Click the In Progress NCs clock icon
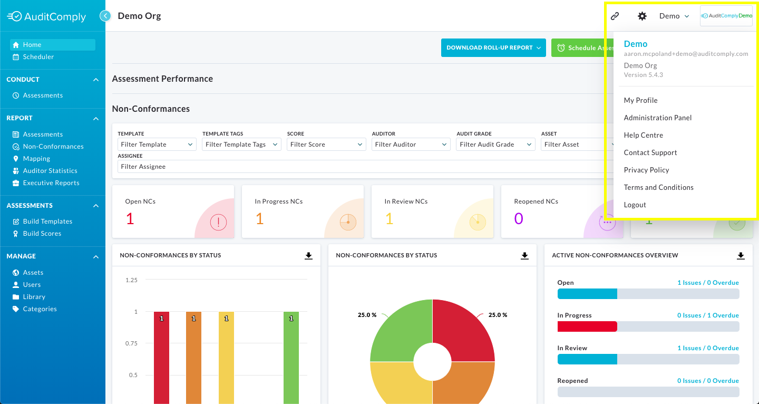759x404 pixels. [348, 222]
